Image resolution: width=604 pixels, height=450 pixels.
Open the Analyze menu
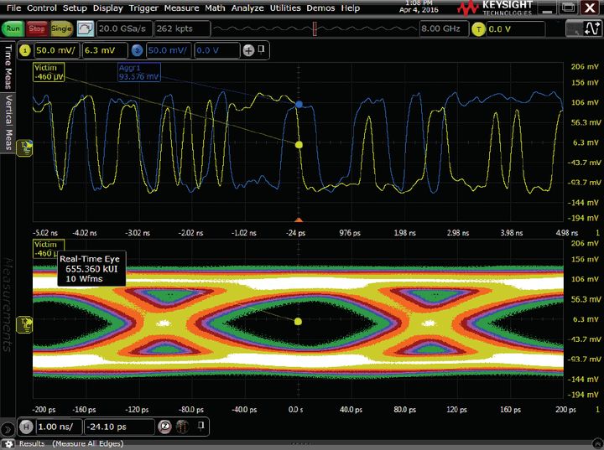(x=249, y=8)
